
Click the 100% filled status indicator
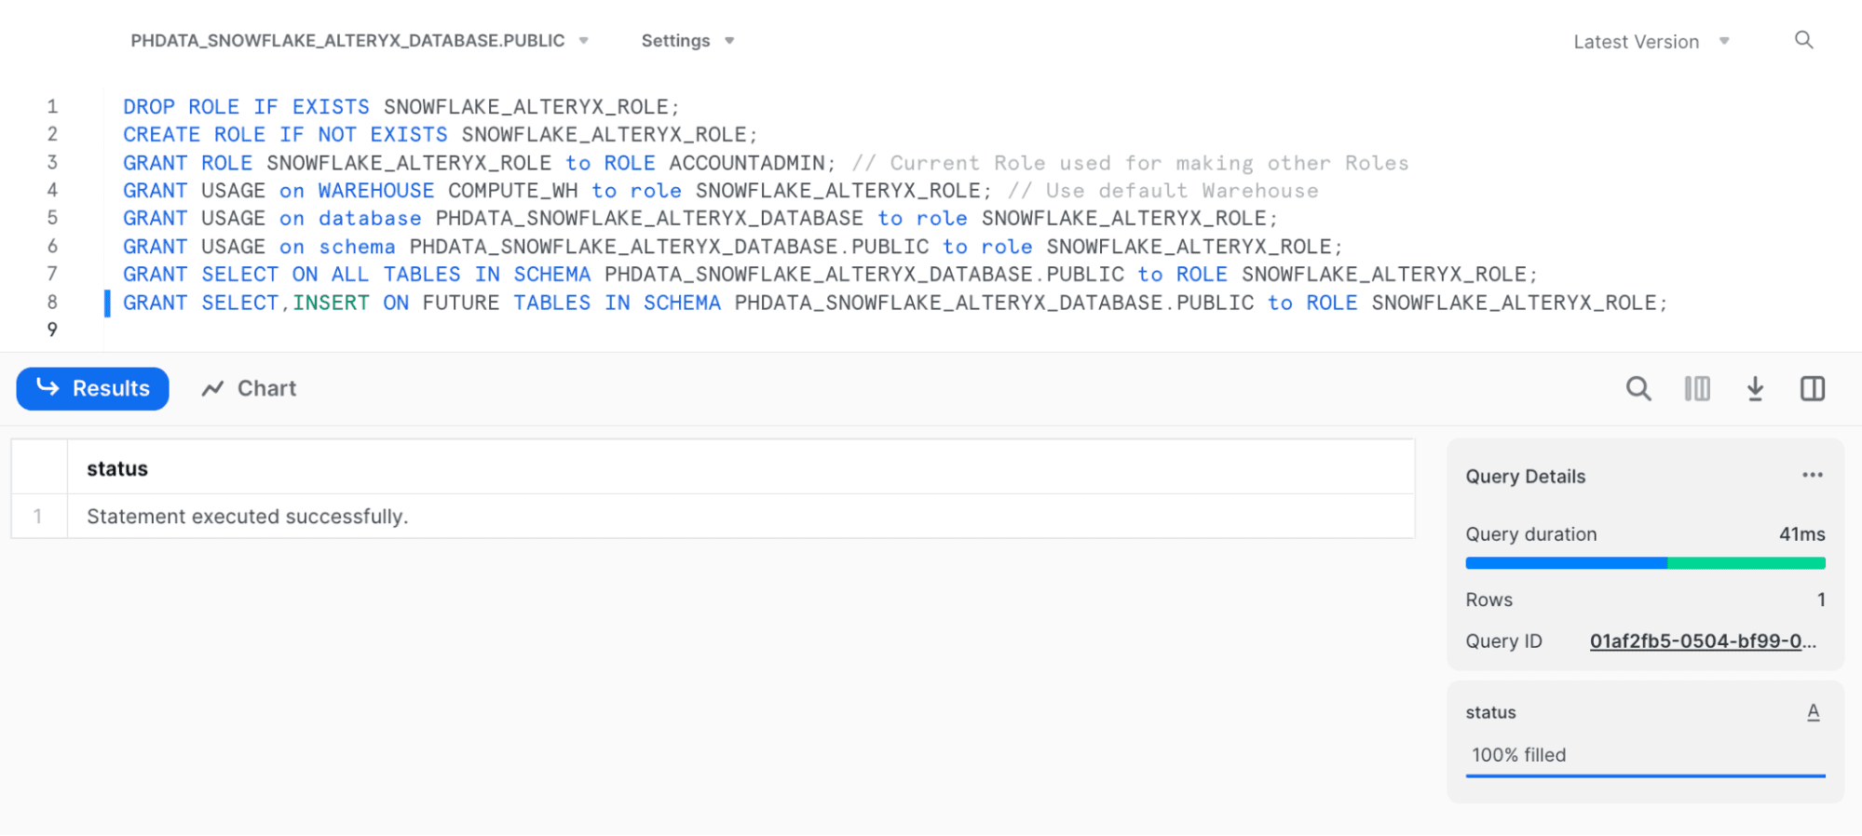pos(1519,755)
